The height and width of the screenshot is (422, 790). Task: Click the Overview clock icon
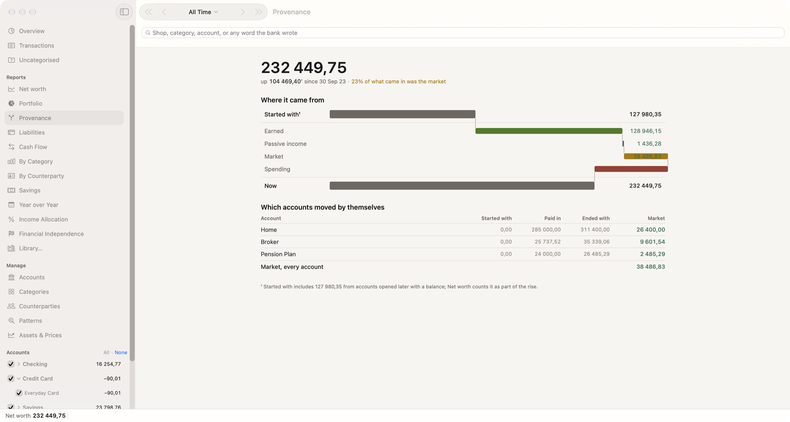point(11,31)
